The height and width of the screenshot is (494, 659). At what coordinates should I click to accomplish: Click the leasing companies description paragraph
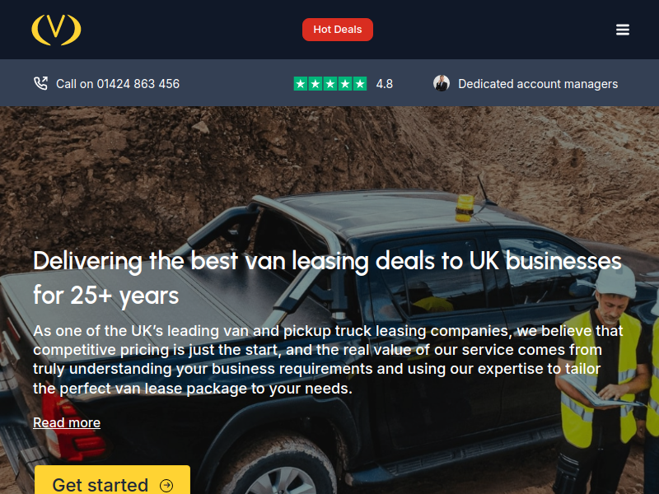click(328, 360)
